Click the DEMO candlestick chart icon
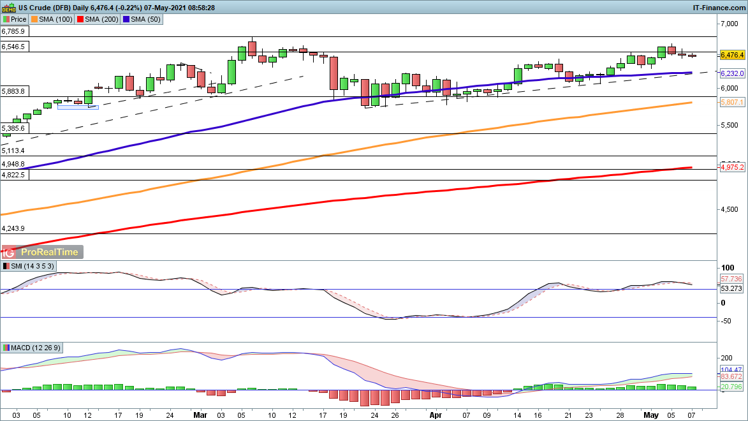 8,8
